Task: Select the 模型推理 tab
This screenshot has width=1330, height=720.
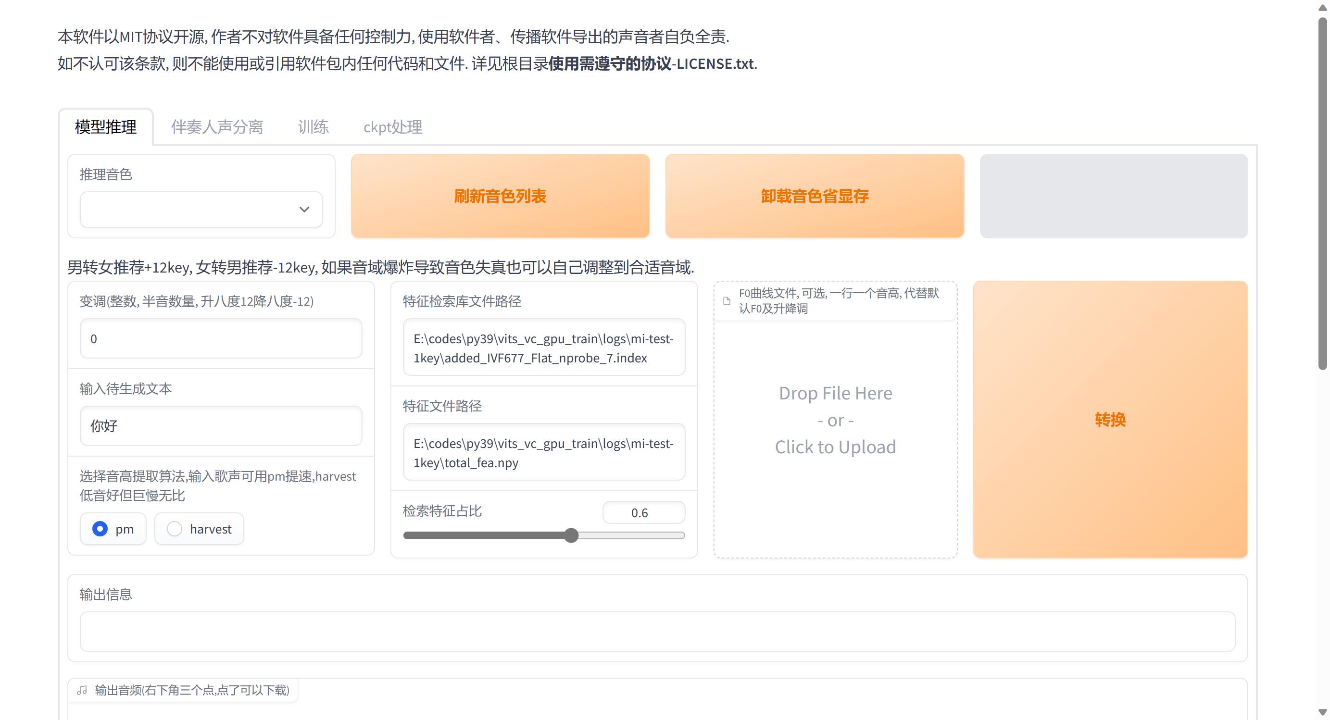Action: click(106, 127)
